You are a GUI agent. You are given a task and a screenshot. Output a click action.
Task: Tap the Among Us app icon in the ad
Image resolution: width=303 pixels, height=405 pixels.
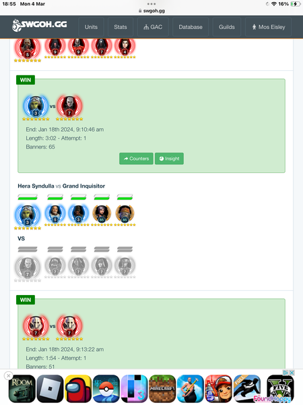pyautogui.click(x=78, y=389)
